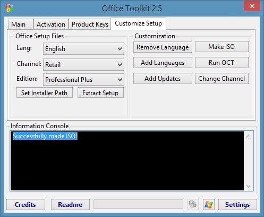Click the Add Languages button
Screen dimensions: 264x217
pos(163,63)
